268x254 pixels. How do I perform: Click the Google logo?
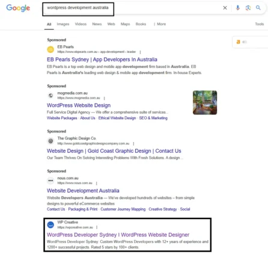pyautogui.click(x=18, y=8)
